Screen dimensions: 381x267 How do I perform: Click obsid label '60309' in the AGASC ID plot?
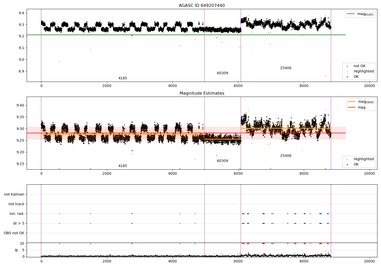[x=223, y=73]
